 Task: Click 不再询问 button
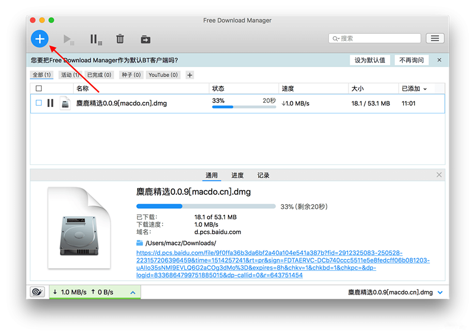pos(411,60)
